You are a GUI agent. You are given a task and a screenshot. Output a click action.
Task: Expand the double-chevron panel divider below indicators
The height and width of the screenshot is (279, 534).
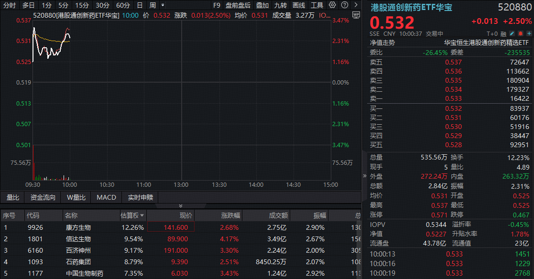point(181,206)
